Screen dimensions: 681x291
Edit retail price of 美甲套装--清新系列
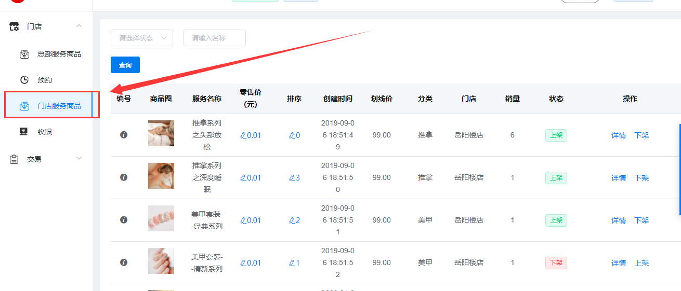(251, 263)
